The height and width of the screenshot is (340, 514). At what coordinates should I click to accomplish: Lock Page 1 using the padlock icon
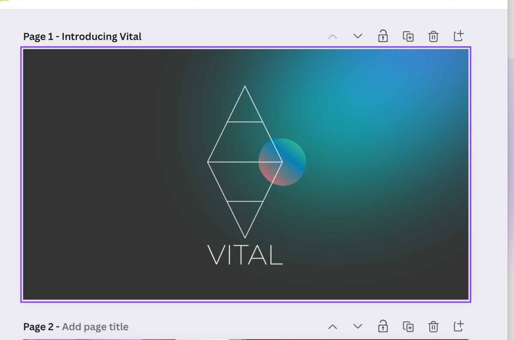[383, 36]
